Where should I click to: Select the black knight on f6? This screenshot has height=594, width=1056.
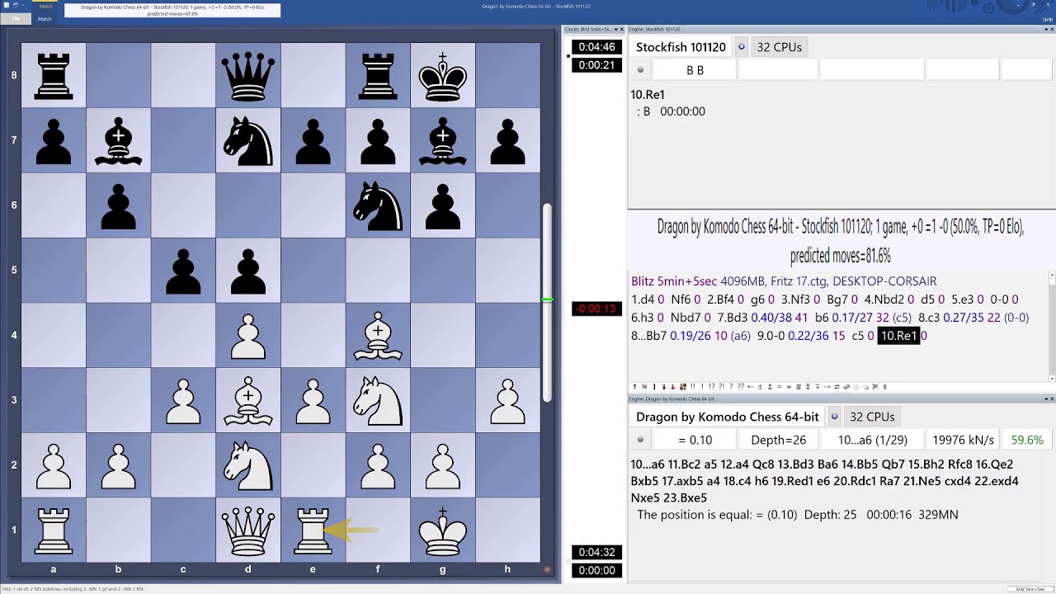[x=378, y=205]
